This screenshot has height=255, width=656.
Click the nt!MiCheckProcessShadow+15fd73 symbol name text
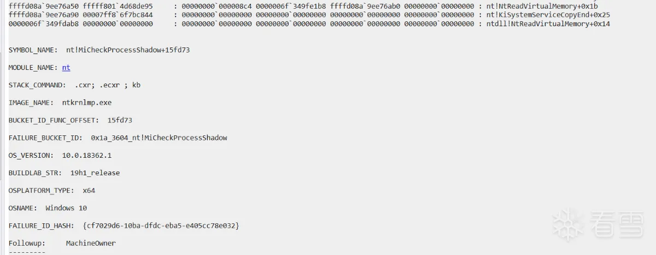[128, 50]
